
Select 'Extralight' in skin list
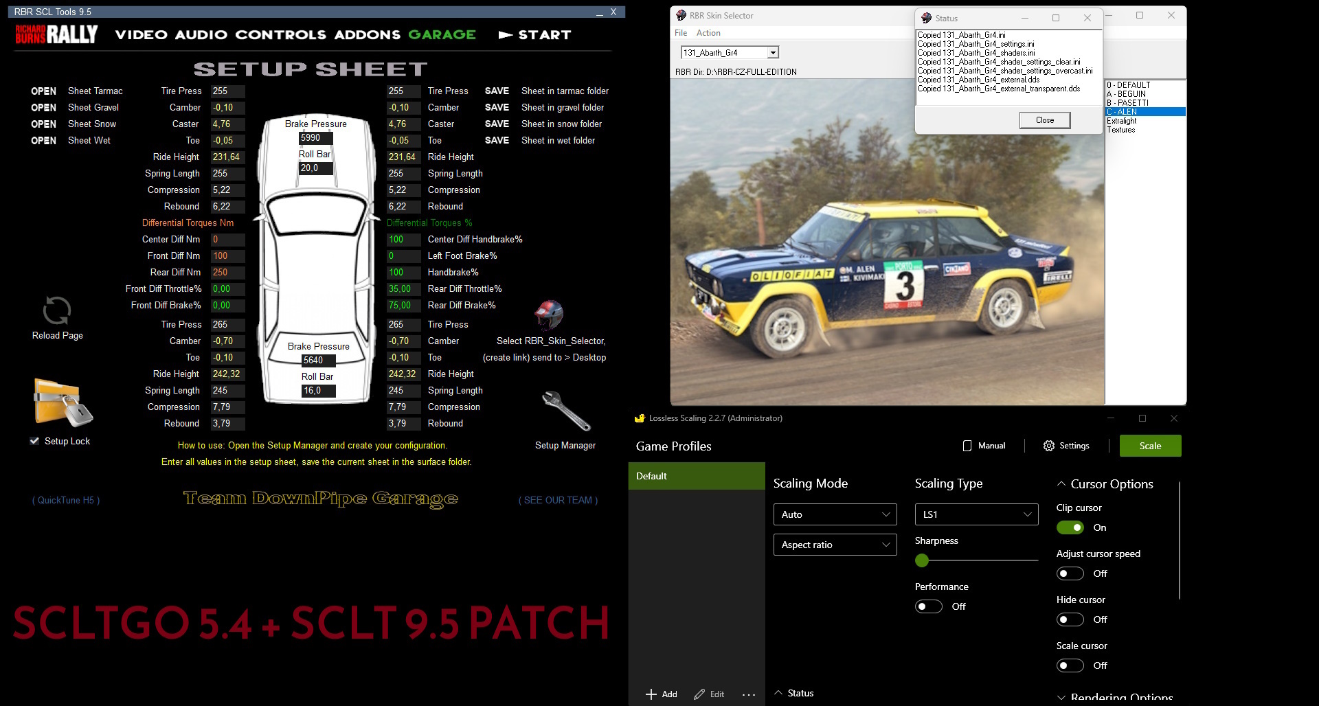1145,121
